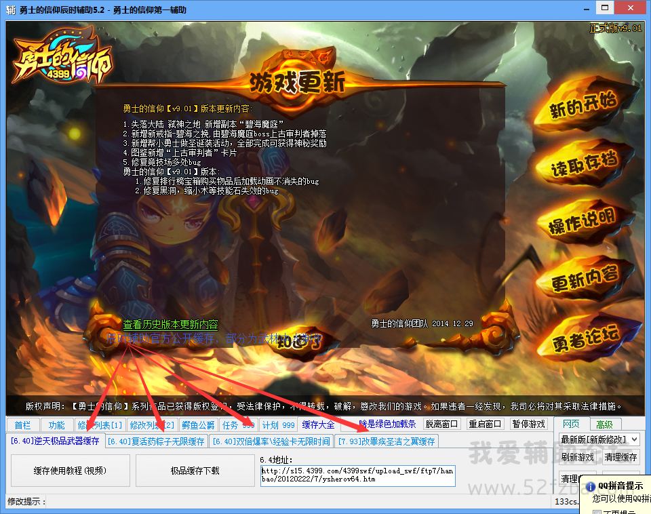Image resolution: width=651 pixels, height=514 pixels.
Task: Click the 勇士的信仰 4399 game logo
Action: tap(62, 56)
